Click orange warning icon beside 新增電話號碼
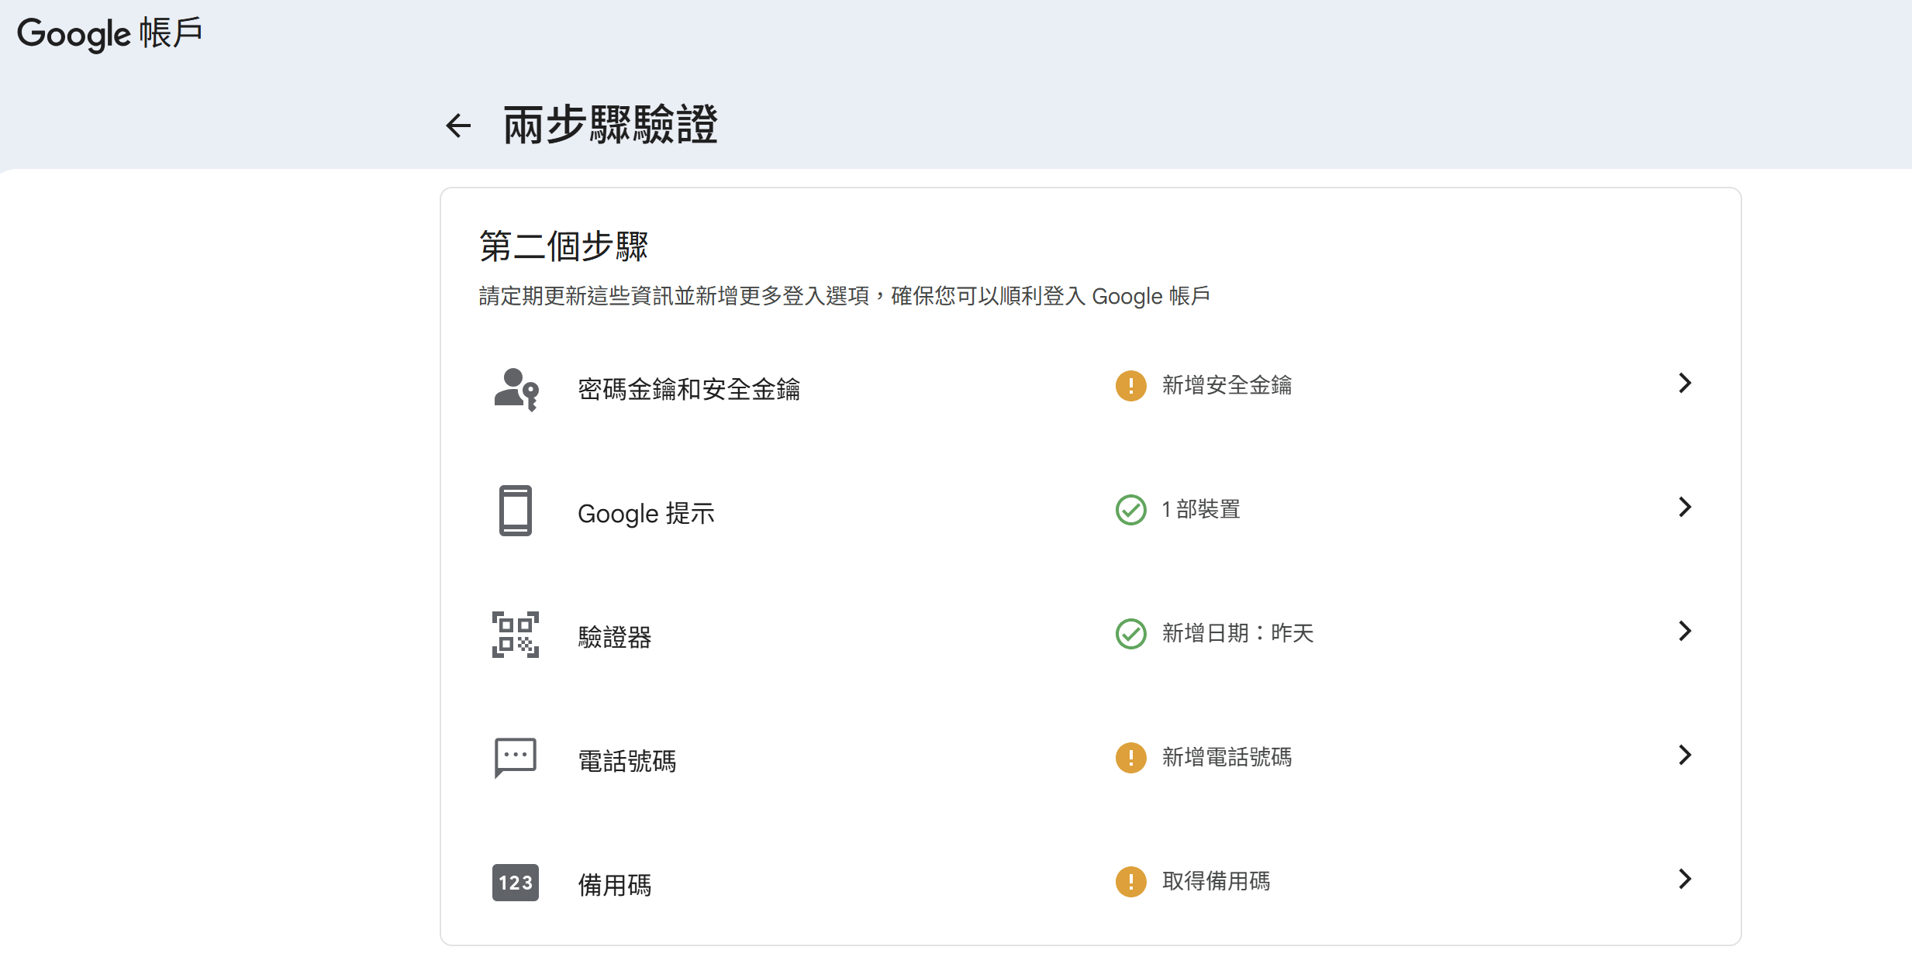This screenshot has width=1912, height=964. [1130, 757]
